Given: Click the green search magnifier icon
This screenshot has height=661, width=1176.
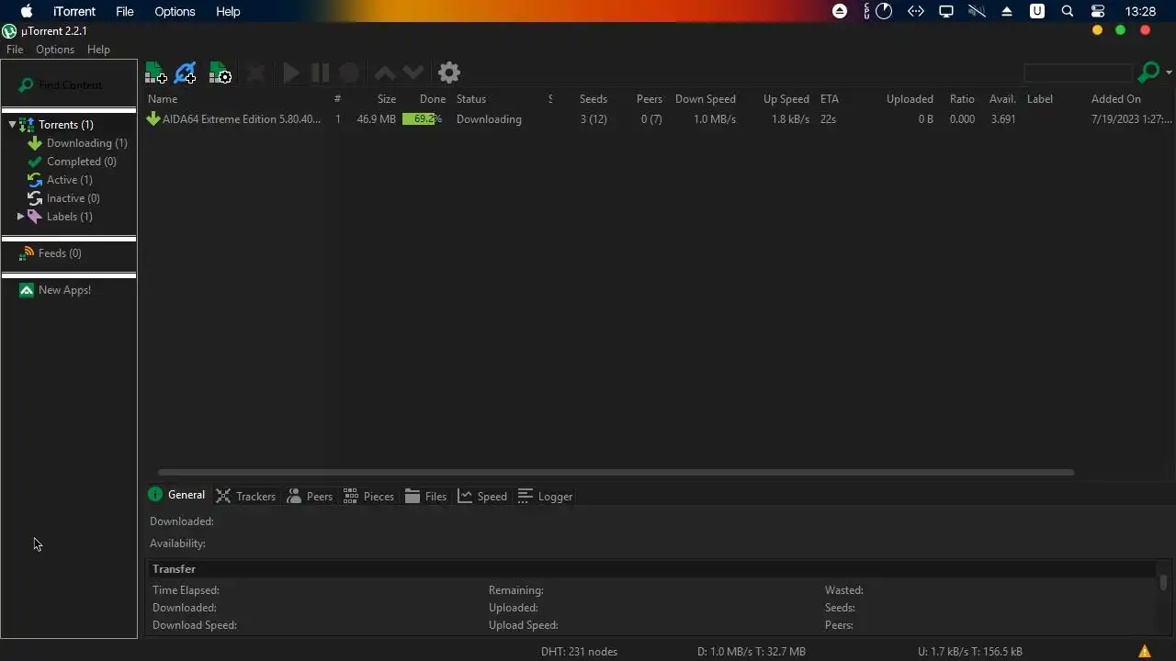Looking at the screenshot, I should pyautogui.click(x=1148, y=73).
